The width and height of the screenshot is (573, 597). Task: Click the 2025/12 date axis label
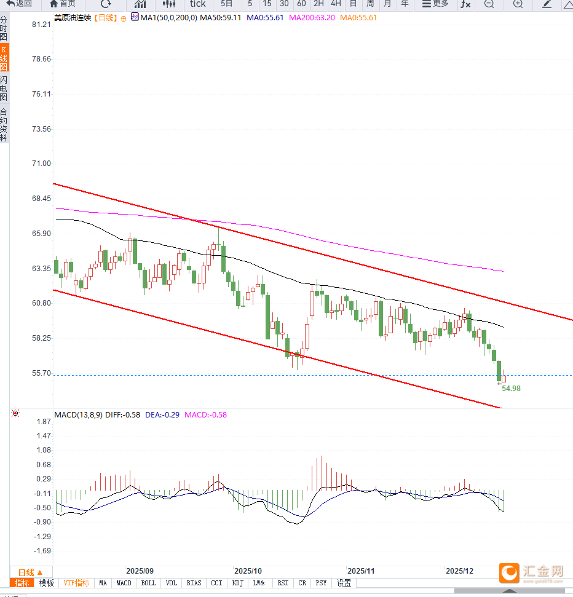tap(459, 571)
